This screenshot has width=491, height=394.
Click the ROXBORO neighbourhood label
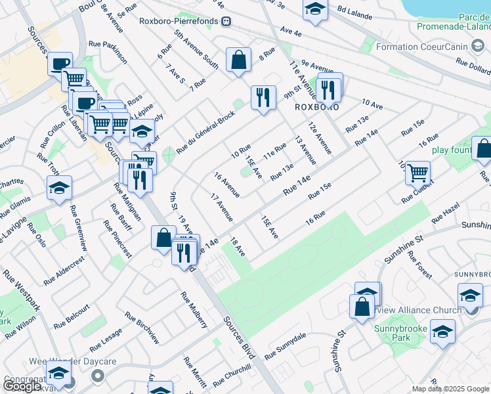317,108
